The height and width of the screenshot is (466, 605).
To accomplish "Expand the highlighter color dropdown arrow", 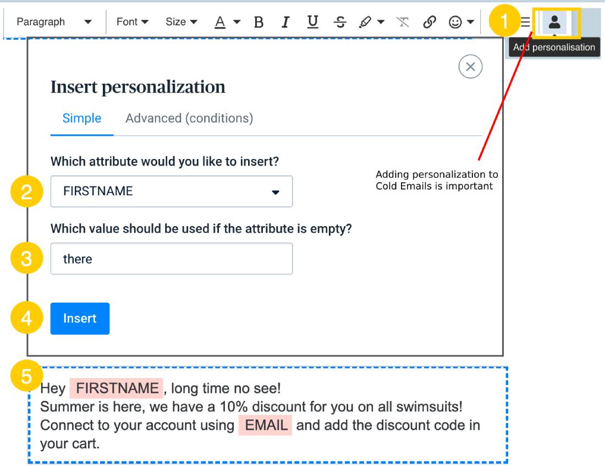I will pos(381,22).
